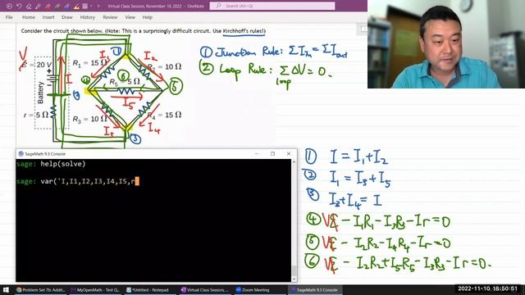Open 'SageMath 9.3 Console' taskbar item
525x295 pixels.
(315, 290)
